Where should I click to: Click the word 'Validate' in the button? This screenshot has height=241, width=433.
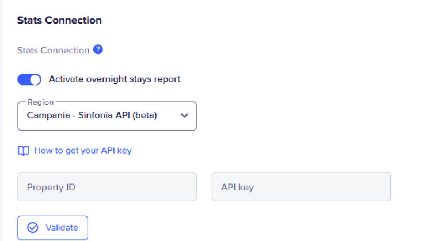tap(62, 228)
